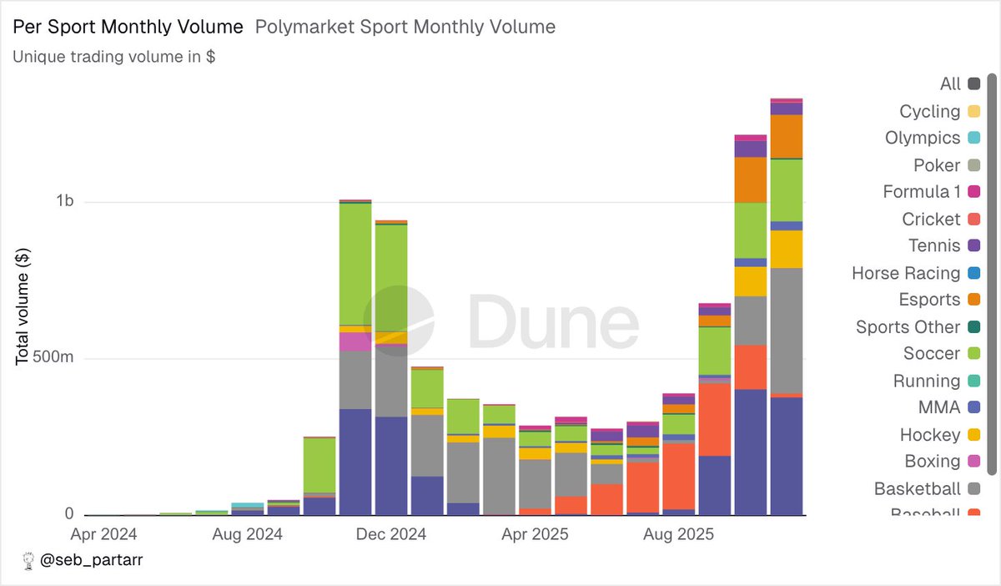Click the Dec 2024 x-axis label
The height and width of the screenshot is (586, 1001).
390,533
